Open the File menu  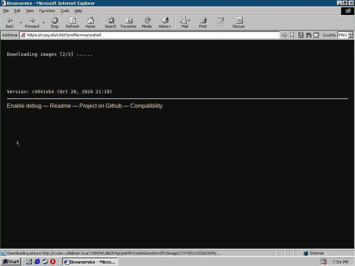click(x=6, y=11)
